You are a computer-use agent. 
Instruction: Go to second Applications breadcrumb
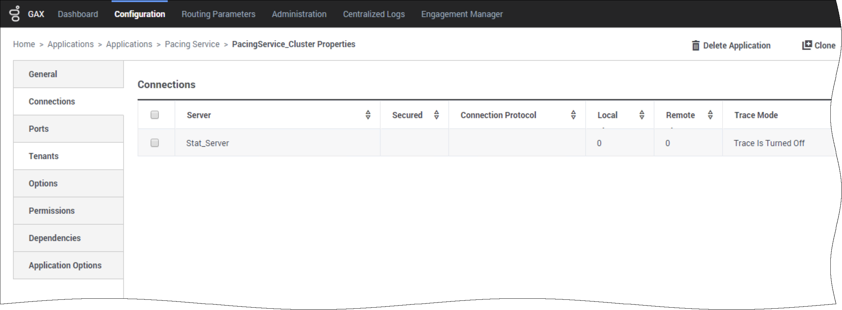point(129,44)
